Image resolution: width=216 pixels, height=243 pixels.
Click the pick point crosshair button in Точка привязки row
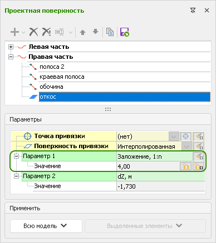pos(185,136)
